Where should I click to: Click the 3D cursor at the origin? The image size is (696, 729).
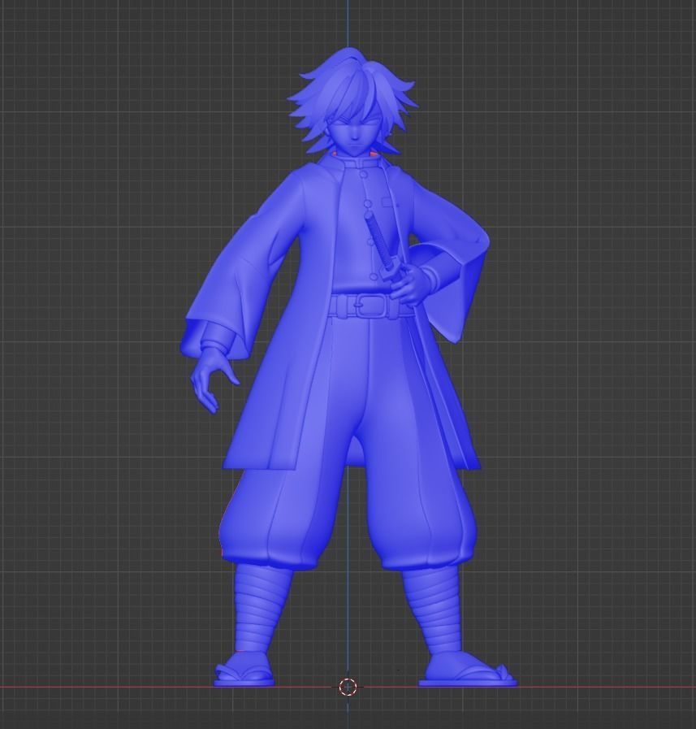(348, 686)
